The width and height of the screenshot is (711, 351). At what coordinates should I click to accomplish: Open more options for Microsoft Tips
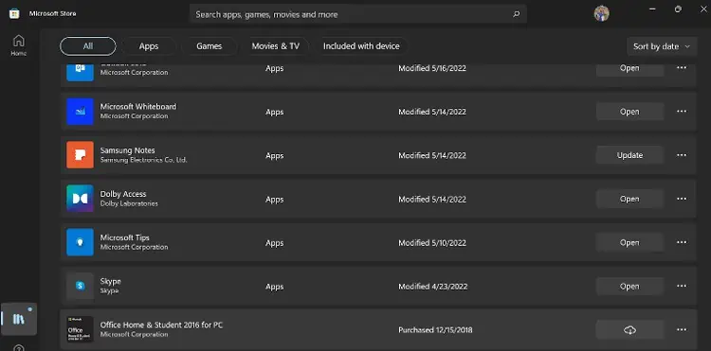coord(682,242)
